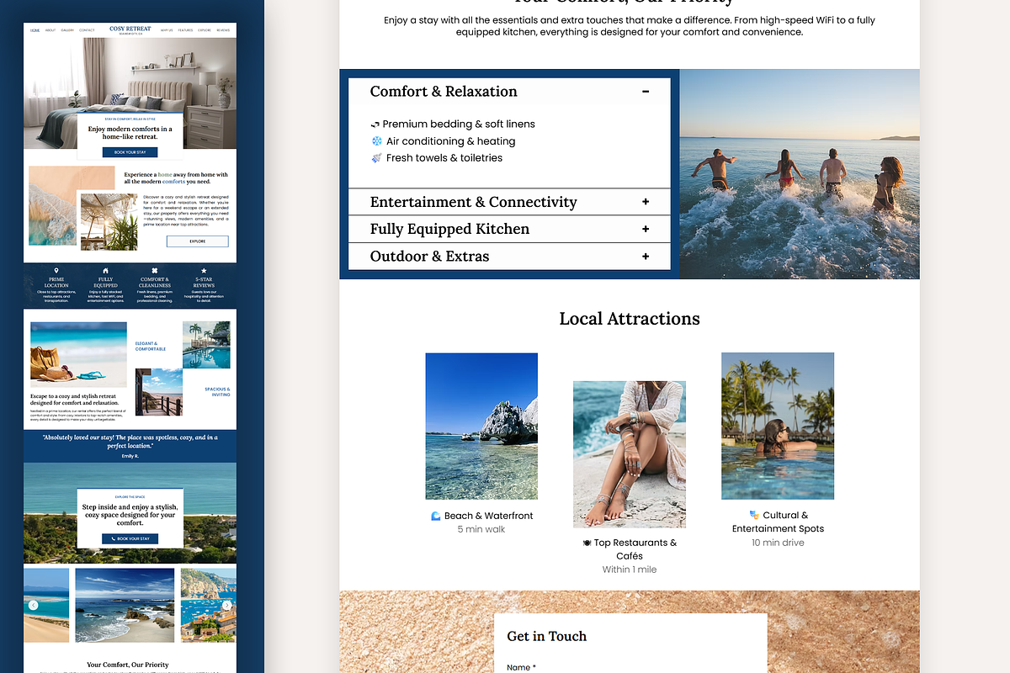The width and height of the screenshot is (1010, 673).
Task: Open the Contact nav link in preview
Action: click(x=87, y=30)
